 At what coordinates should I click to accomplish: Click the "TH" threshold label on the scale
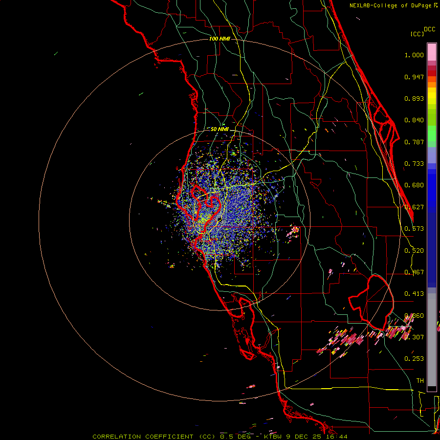point(420,380)
